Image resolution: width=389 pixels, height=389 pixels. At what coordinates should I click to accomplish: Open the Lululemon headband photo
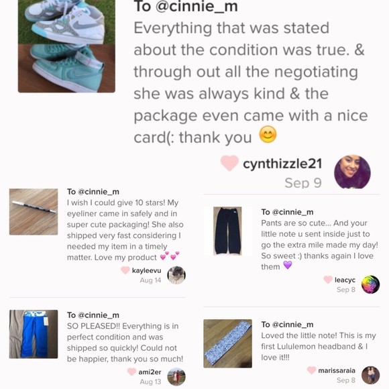(x=228, y=343)
